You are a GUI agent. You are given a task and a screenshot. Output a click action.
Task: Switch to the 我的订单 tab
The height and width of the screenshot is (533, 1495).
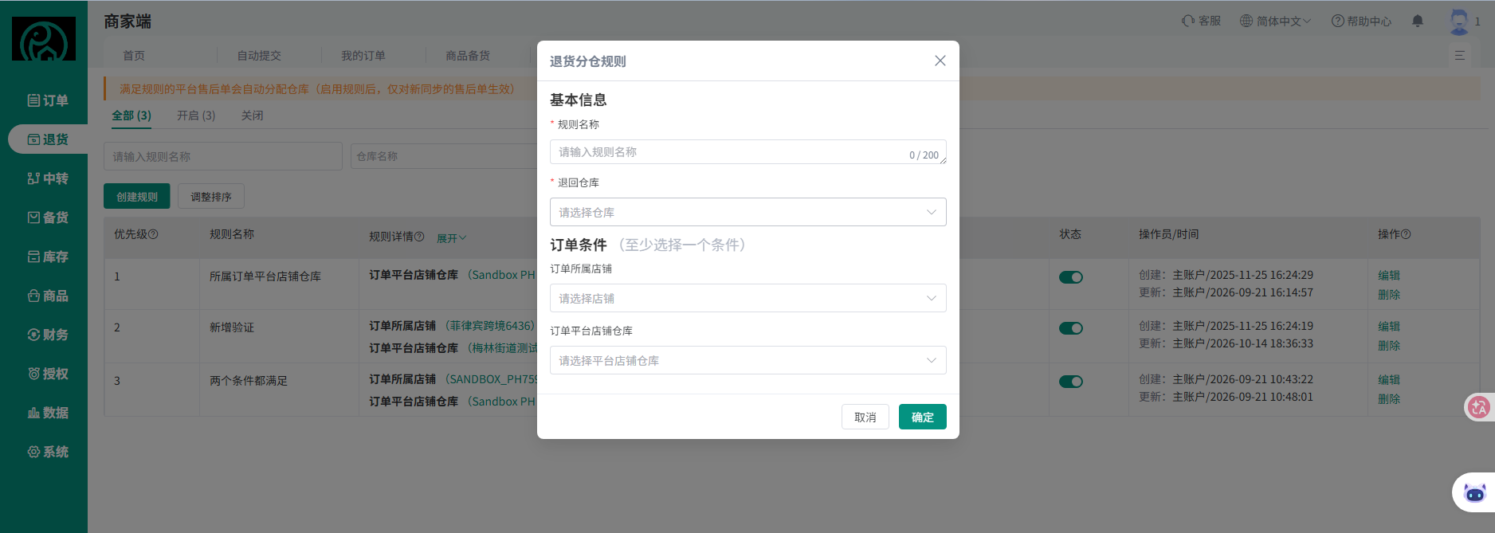pyautogui.click(x=363, y=56)
